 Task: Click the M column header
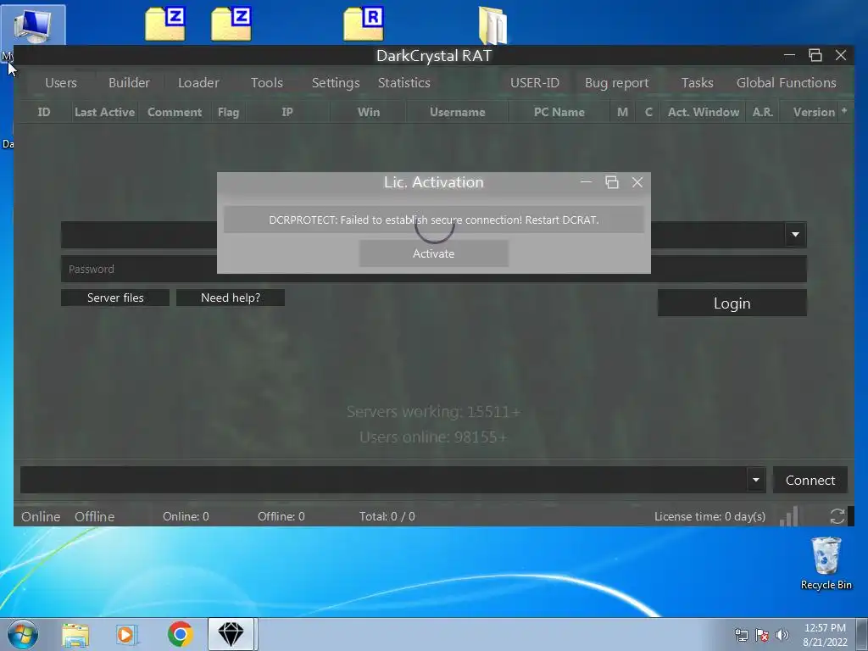(x=623, y=112)
